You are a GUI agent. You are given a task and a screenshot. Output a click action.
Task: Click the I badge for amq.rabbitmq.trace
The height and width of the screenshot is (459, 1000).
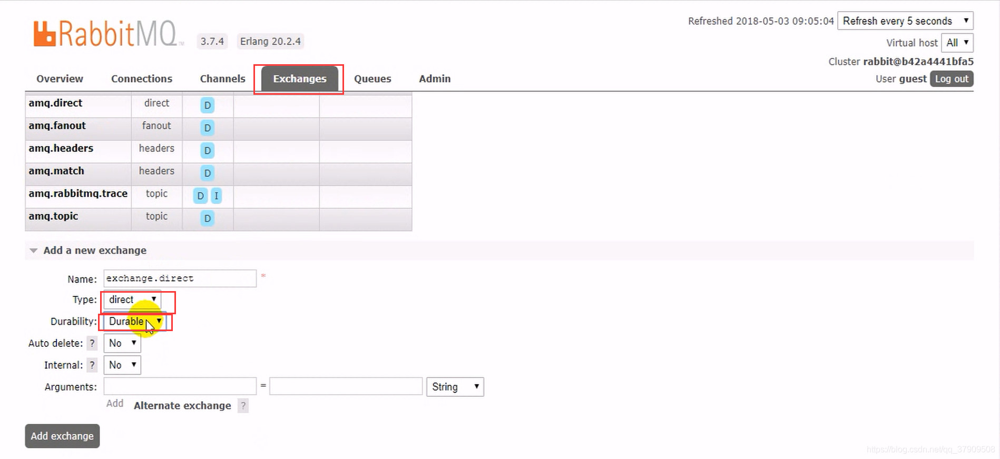coord(216,196)
